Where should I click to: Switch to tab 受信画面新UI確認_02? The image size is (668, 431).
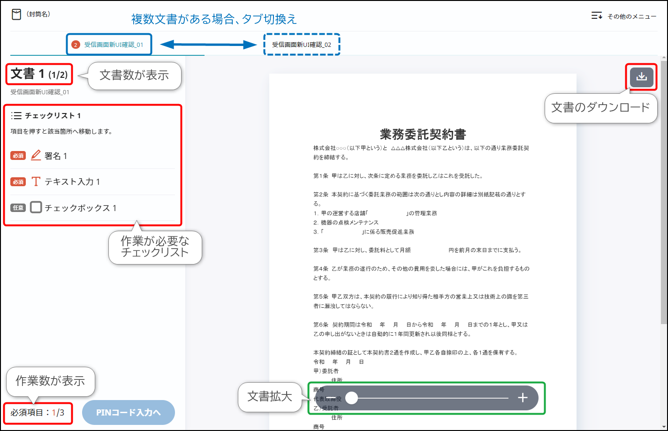[x=302, y=44]
